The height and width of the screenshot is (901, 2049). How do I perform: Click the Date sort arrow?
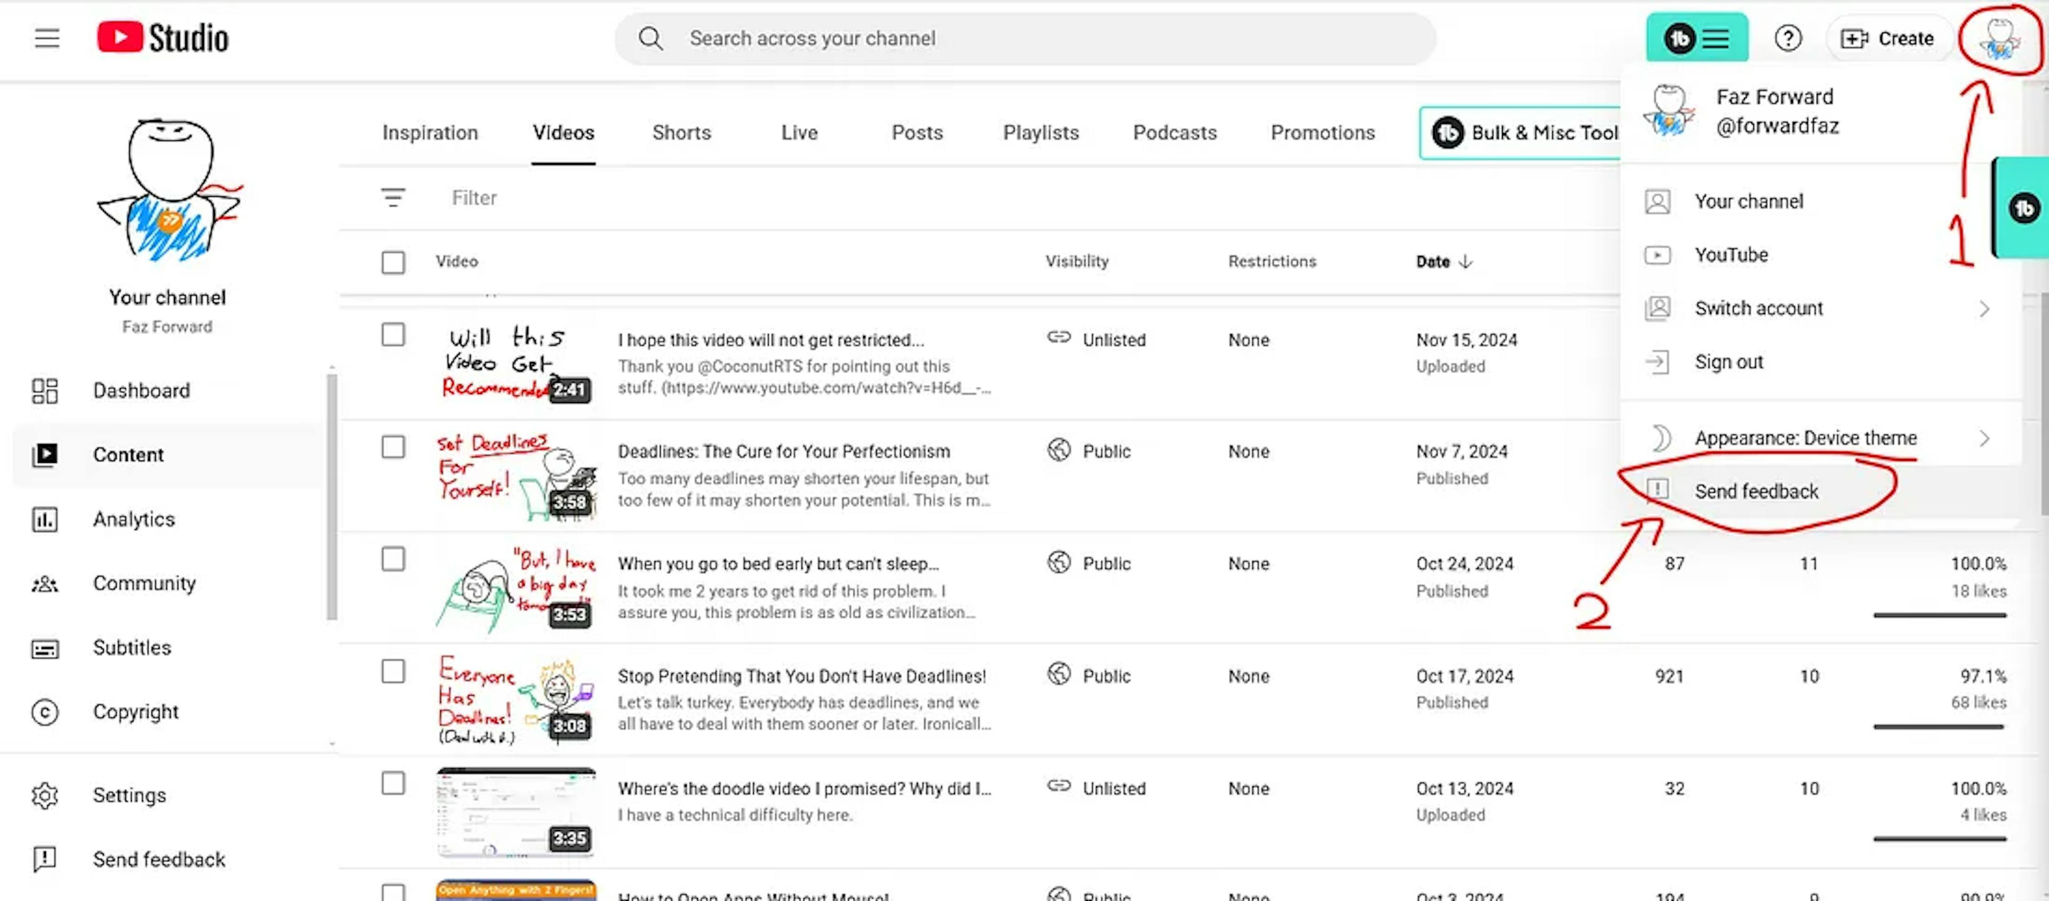[x=1465, y=261]
